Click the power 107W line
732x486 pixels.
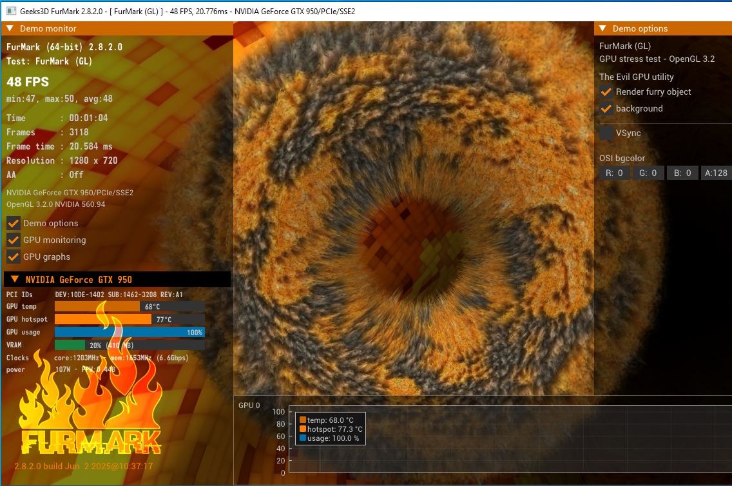pyautogui.click(x=61, y=369)
